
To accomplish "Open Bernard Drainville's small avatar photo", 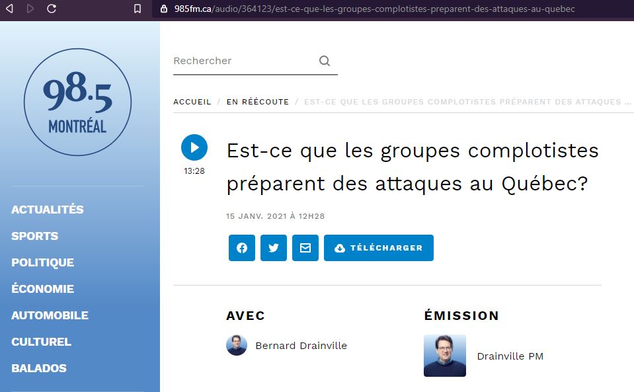I will [x=237, y=345].
